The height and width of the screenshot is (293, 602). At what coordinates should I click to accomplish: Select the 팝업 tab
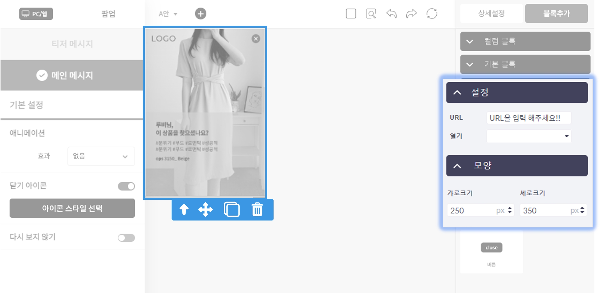(x=108, y=14)
